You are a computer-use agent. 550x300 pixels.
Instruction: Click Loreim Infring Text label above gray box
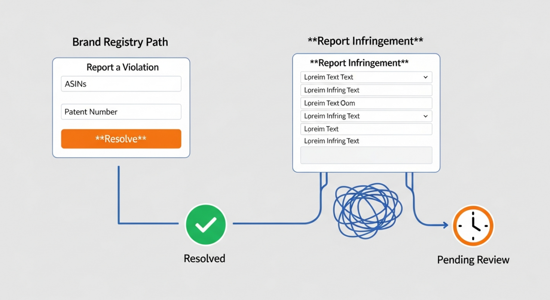click(331, 141)
